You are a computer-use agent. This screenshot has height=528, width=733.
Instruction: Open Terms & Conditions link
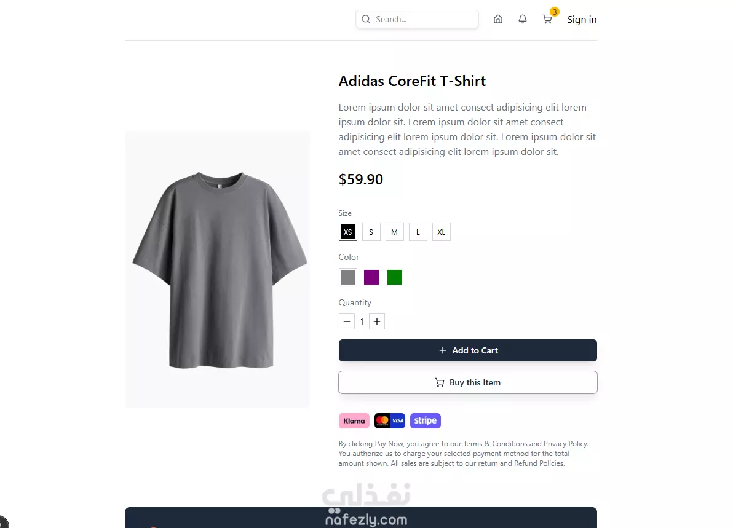click(x=495, y=443)
